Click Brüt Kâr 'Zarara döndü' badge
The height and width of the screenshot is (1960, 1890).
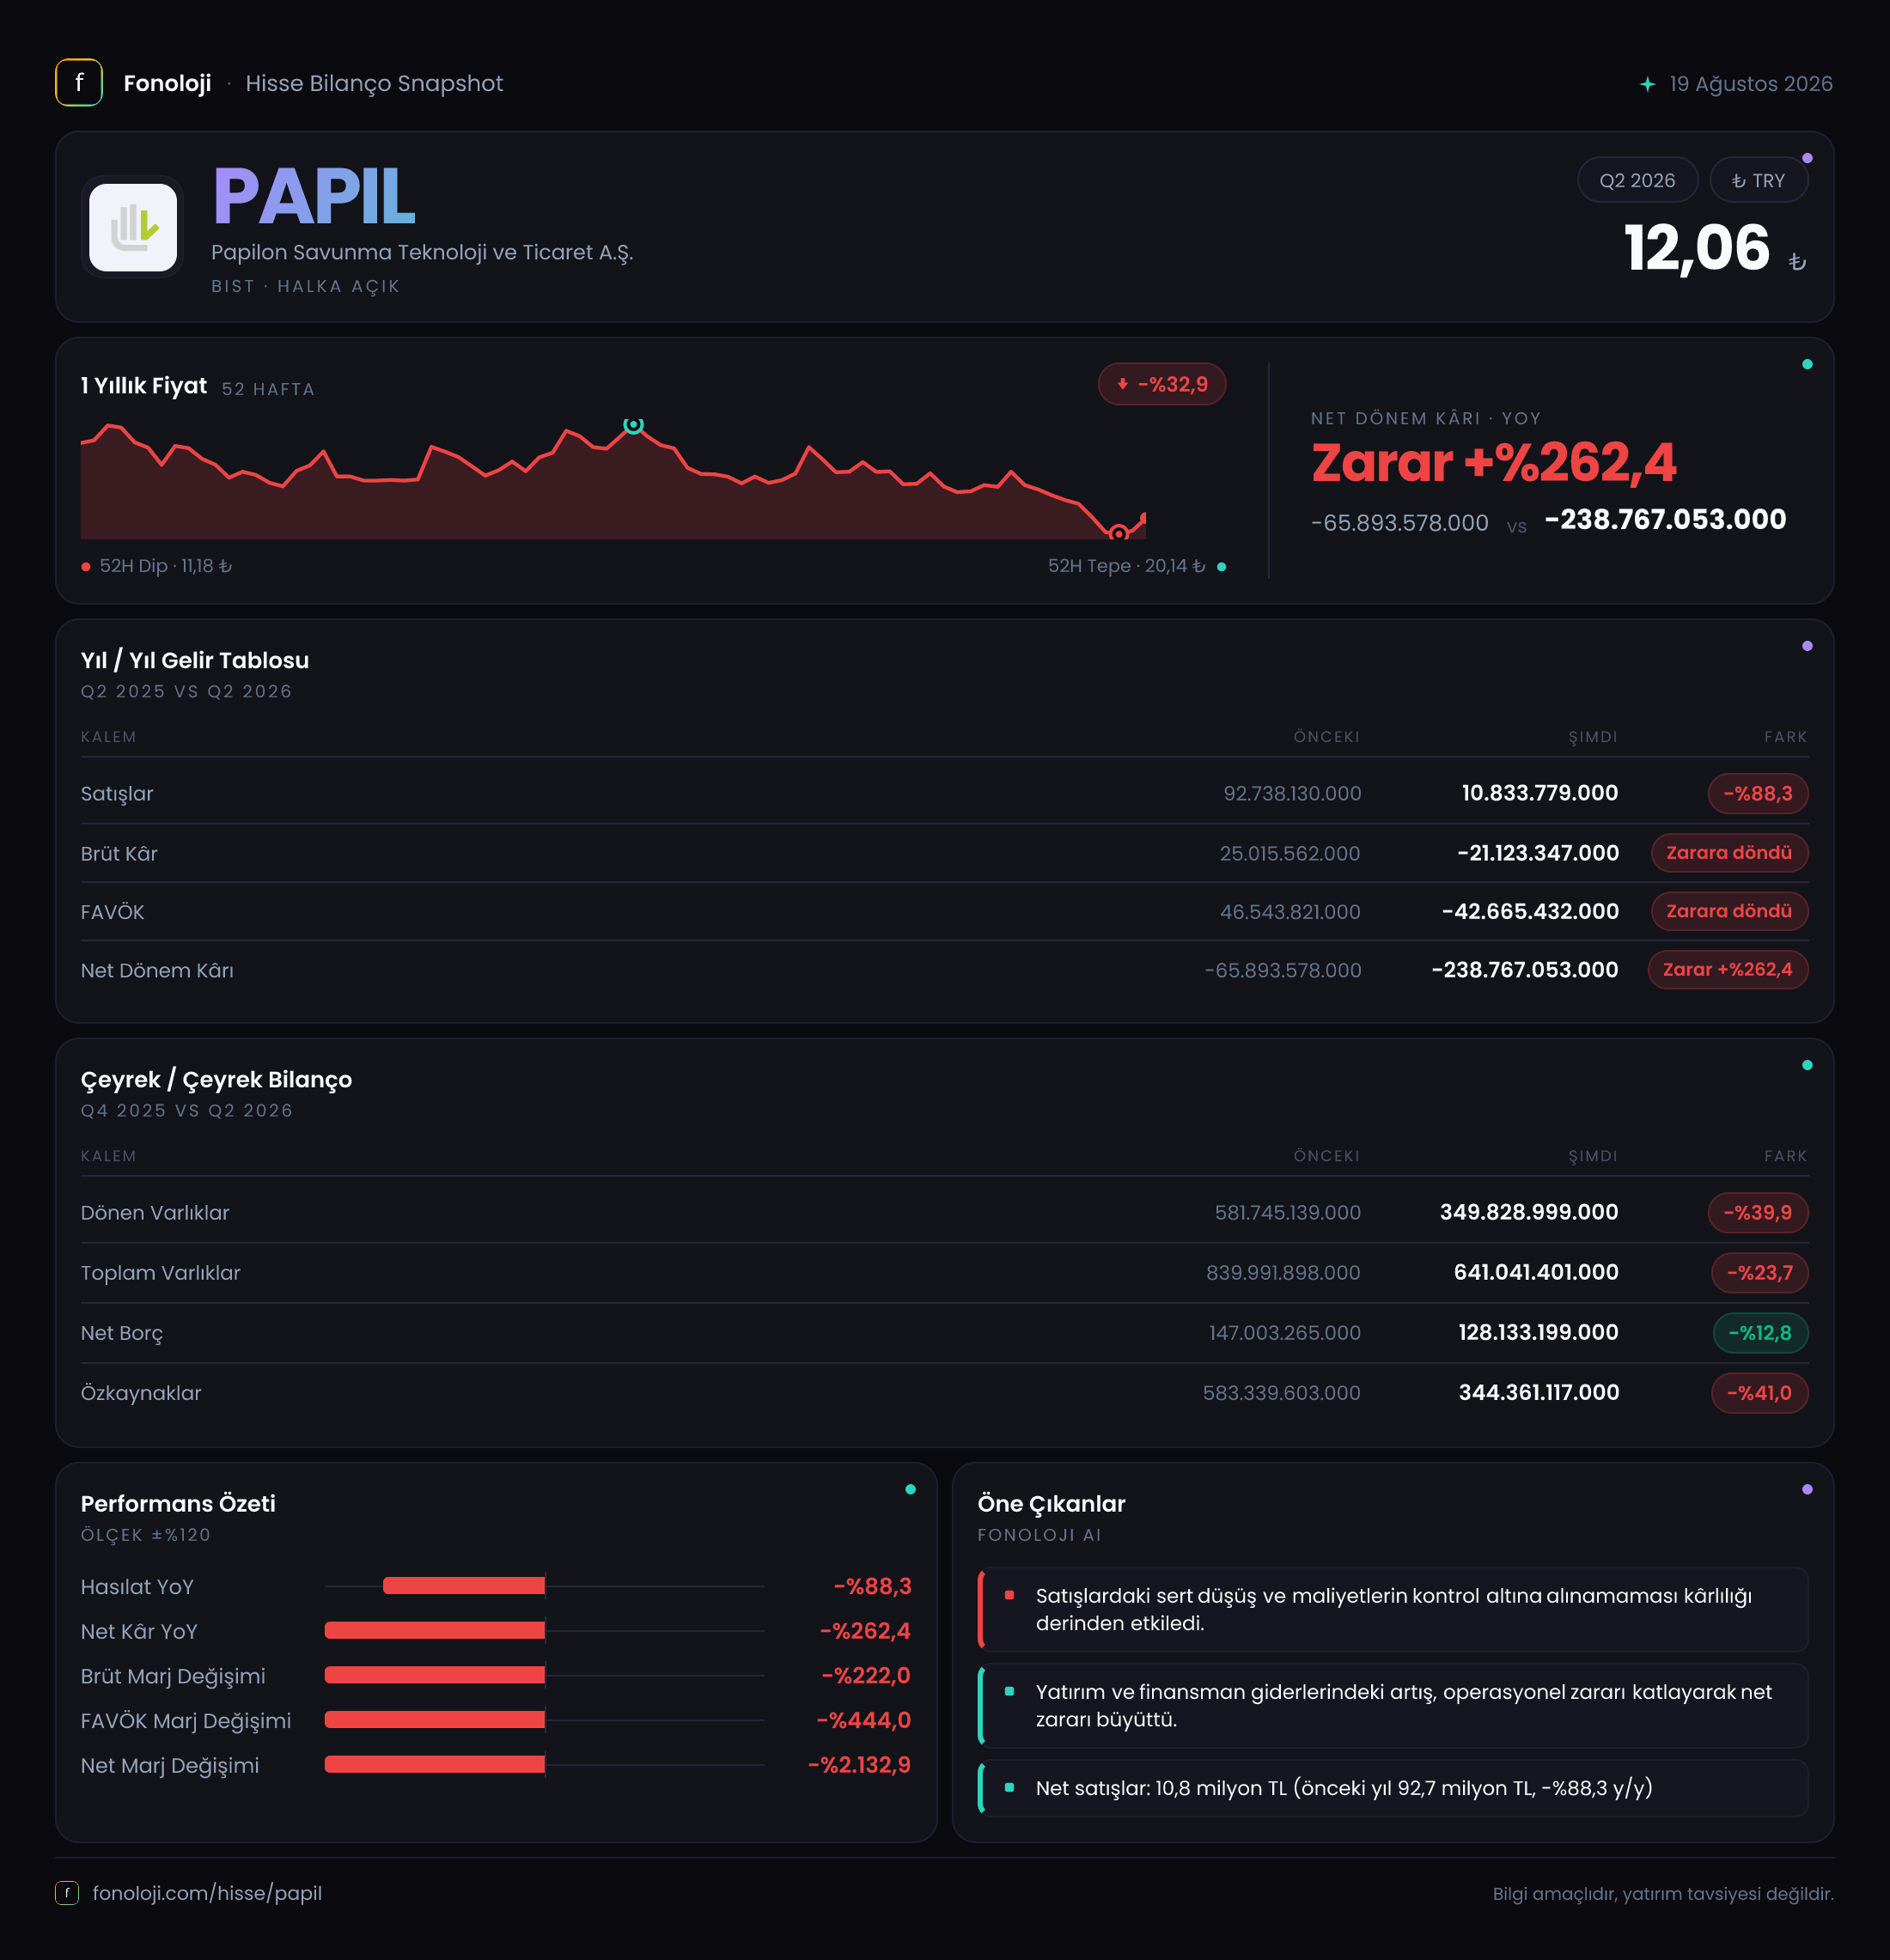(1729, 852)
